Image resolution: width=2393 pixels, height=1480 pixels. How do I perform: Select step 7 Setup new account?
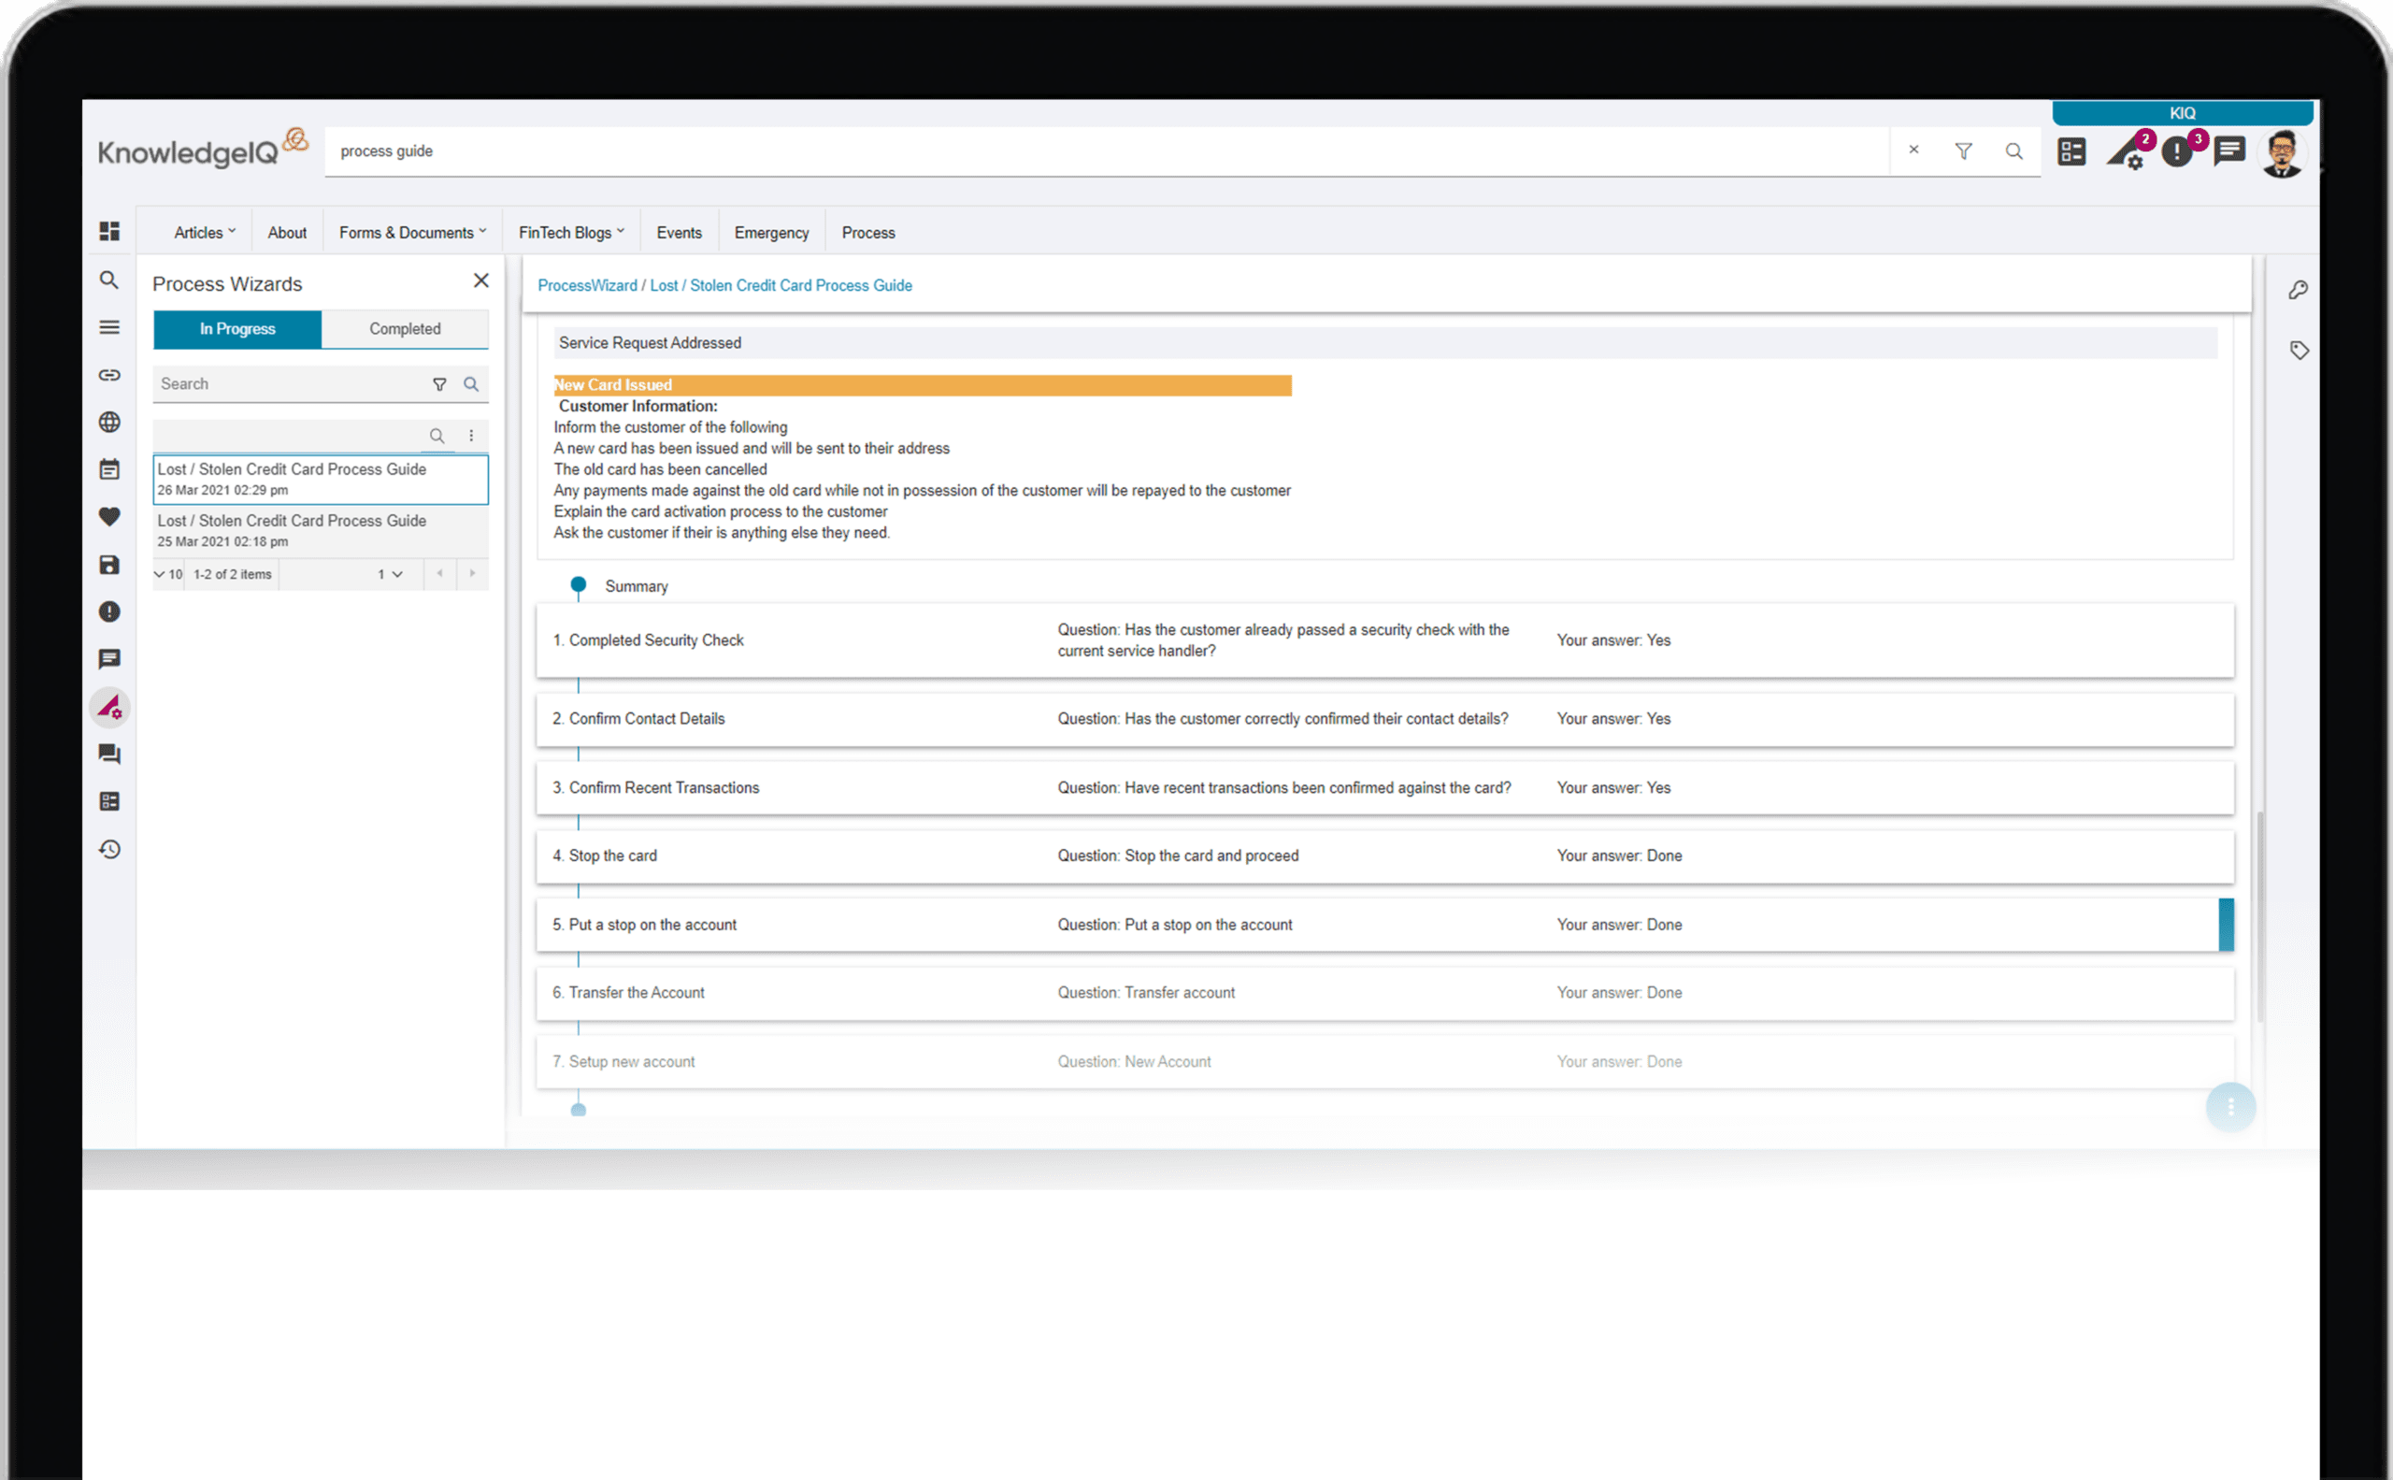(1384, 1061)
